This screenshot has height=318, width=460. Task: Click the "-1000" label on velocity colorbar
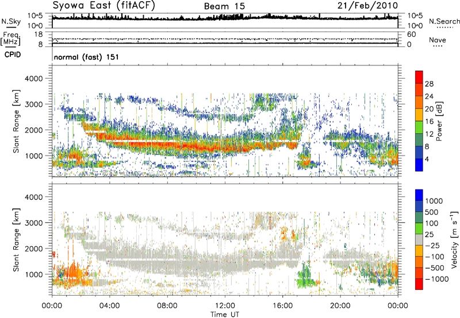(x=436, y=279)
